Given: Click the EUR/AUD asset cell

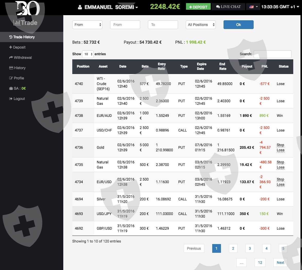Looking at the screenshot, I should tap(104, 116).
